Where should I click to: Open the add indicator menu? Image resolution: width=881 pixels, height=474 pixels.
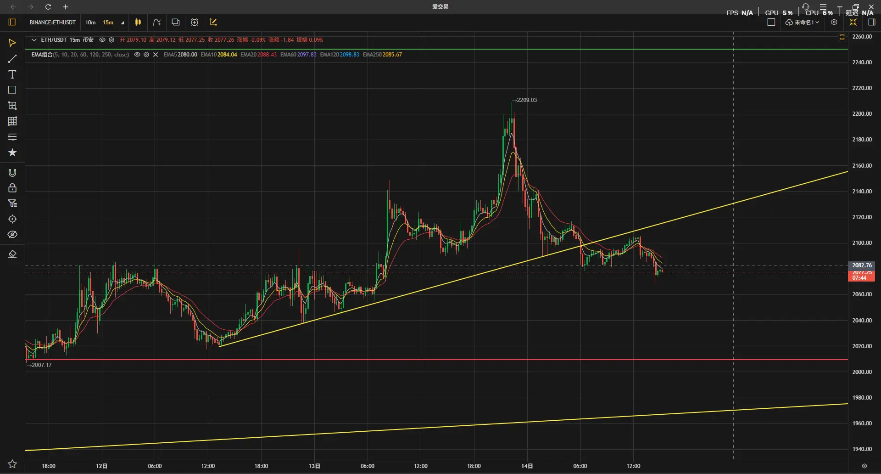click(157, 22)
